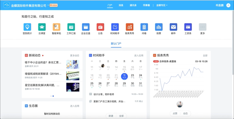This screenshot has width=234, height=119.
Task: Show more apps with 更多 icon
Action: (203, 27)
